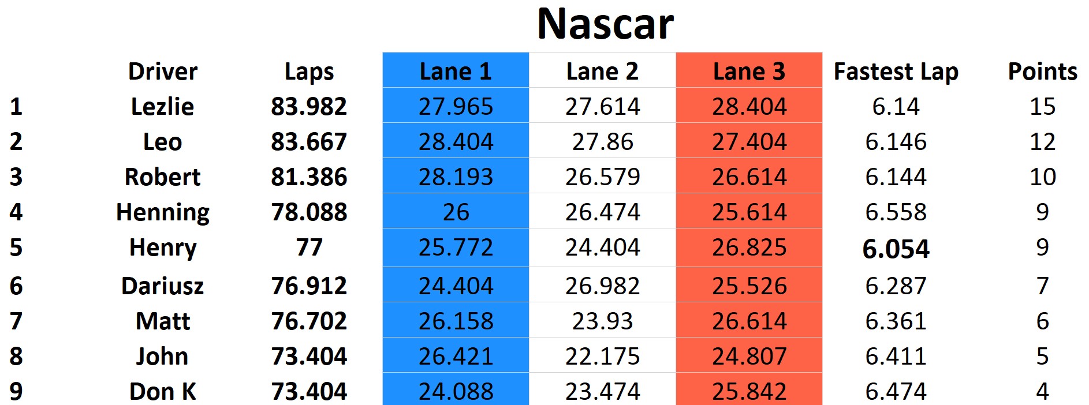Select the Points column header
This screenshot has height=405, width=1089.
(1042, 72)
